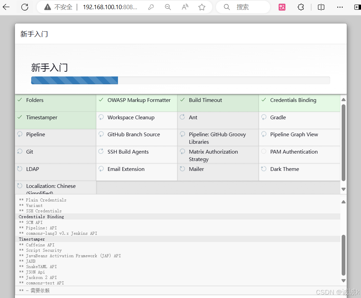
Task: Go back using the browser back arrow
Action: coord(6,7)
